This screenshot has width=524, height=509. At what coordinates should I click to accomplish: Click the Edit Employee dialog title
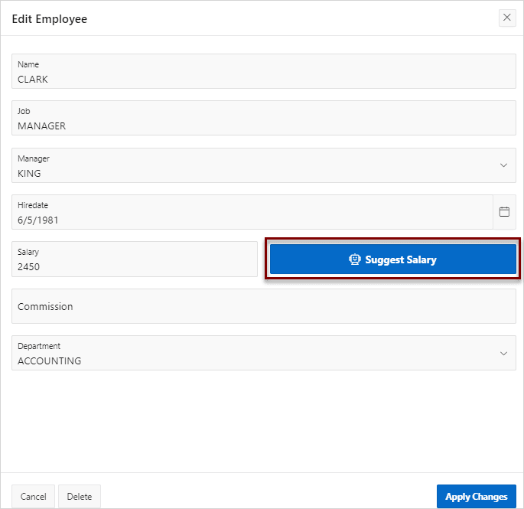click(50, 19)
